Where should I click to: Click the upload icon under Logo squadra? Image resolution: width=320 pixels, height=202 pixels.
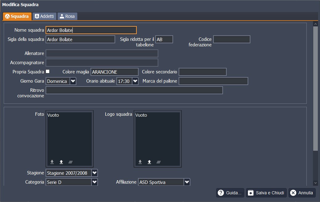pyautogui.click(x=149, y=162)
